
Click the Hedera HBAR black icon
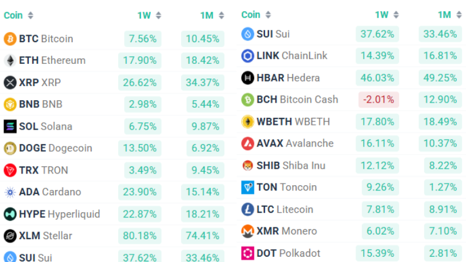coord(247,77)
